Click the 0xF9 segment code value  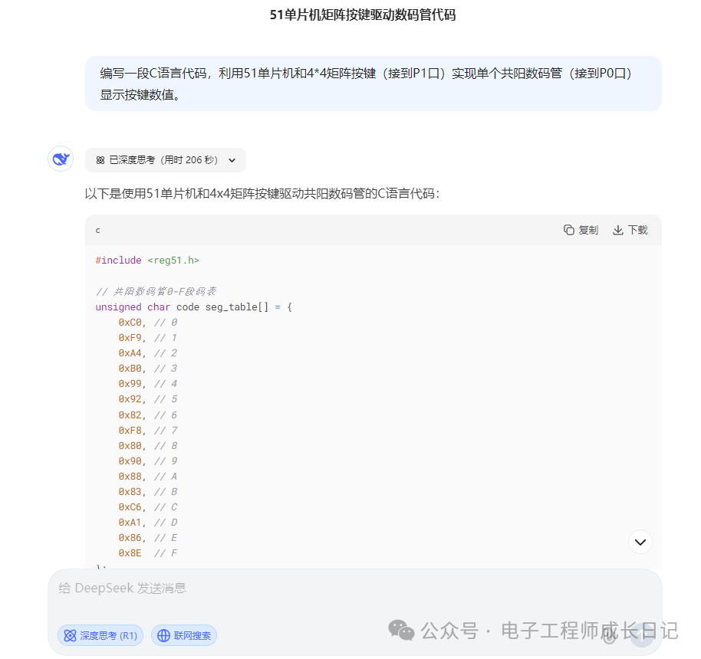click(x=130, y=338)
